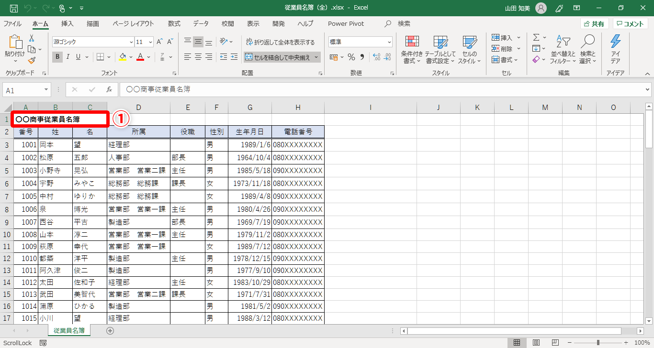The image size is (654, 348).
Task: Click the zoom slider in the status bar
Action: coord(598,343)
